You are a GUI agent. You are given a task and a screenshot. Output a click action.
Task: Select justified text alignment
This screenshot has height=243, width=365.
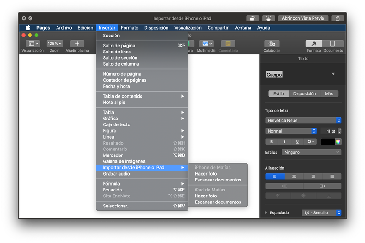pos(332,176)
